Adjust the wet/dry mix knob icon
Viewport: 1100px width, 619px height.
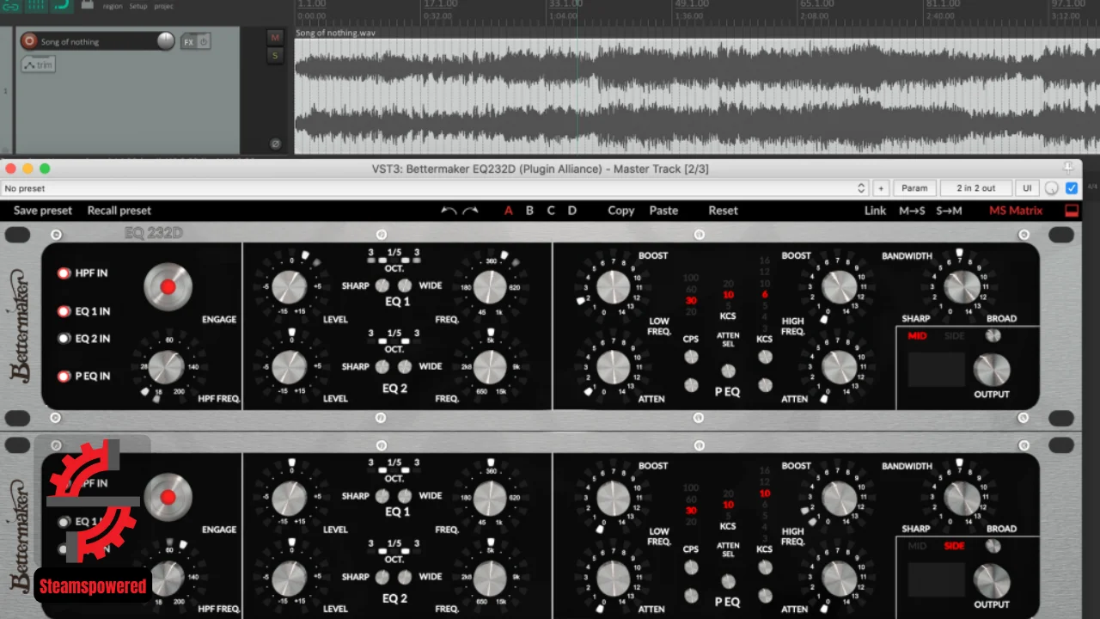tap(1052, 188)
